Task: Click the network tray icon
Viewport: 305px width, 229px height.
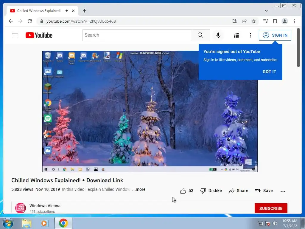Action: coord(260,223)
